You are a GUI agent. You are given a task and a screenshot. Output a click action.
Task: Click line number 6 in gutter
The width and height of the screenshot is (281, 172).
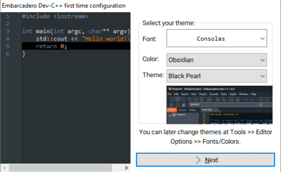coord(7,54)
